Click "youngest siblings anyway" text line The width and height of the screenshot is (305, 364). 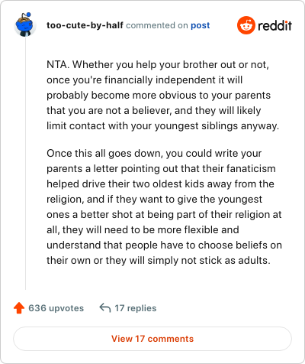[217, 126]
